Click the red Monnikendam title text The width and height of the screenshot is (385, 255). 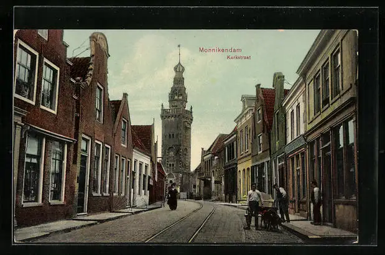[x=220, y=50]
